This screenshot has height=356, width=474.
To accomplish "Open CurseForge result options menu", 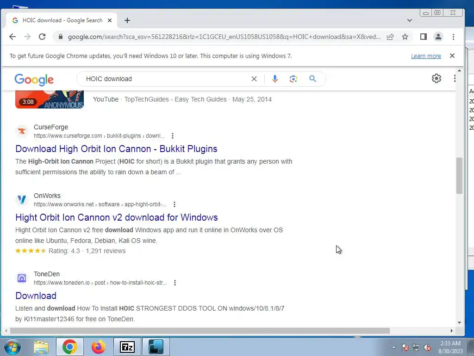I will (172, 136).
